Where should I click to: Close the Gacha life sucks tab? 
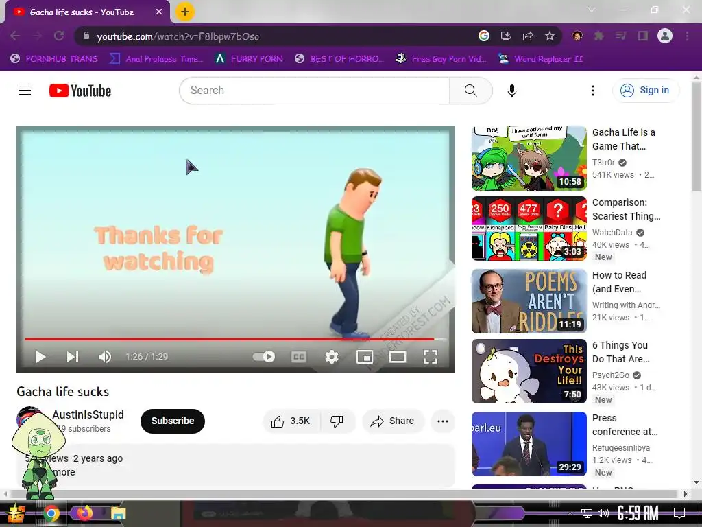159,12
